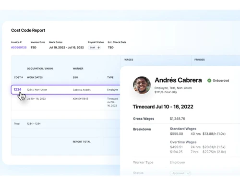Click the COST # column header
240x180 pixels.
[18, 77]
